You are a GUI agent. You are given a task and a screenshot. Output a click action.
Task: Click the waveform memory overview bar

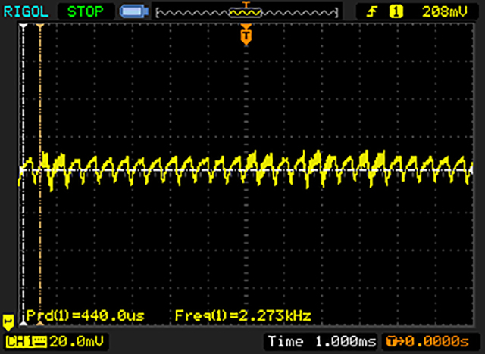(x=245, y=12)
